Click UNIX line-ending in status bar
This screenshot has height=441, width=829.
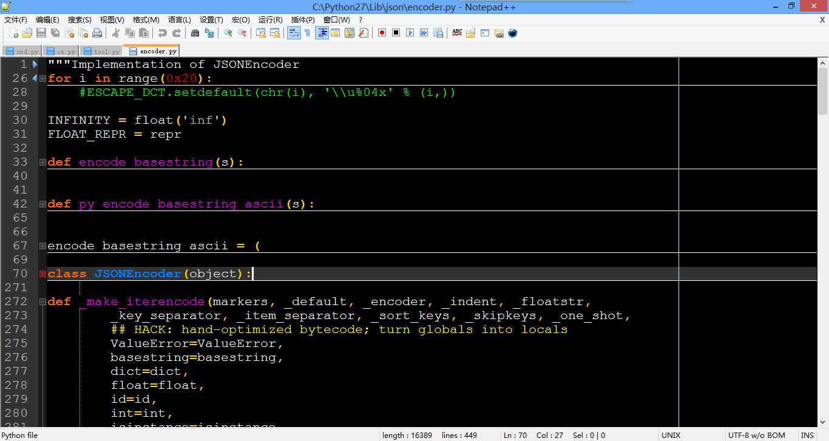pos(671,436)
